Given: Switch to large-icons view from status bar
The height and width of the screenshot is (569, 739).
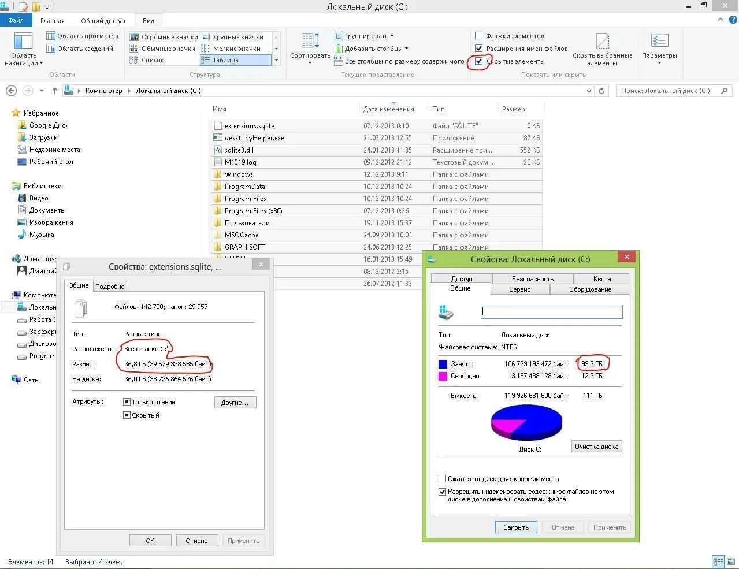Looking at the screenshot, I should click(x=731, y=561).
